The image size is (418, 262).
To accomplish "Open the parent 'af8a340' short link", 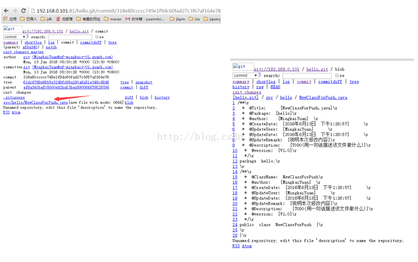I will pos(30,47).
